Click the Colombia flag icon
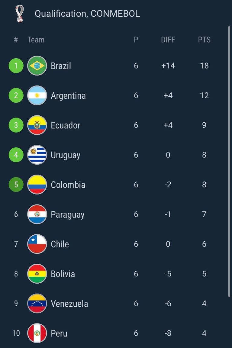 click(37, 185)
